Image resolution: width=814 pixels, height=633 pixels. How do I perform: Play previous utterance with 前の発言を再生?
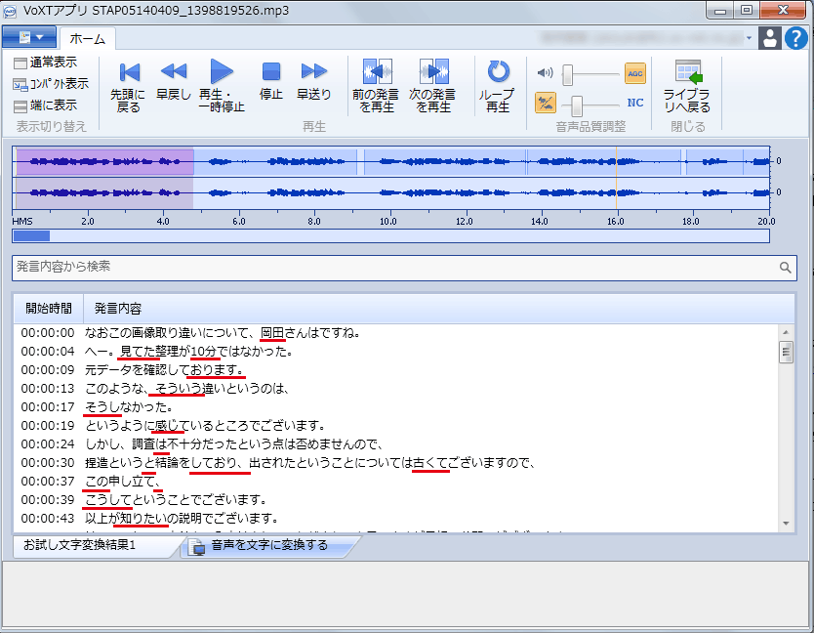pos(376,72)
